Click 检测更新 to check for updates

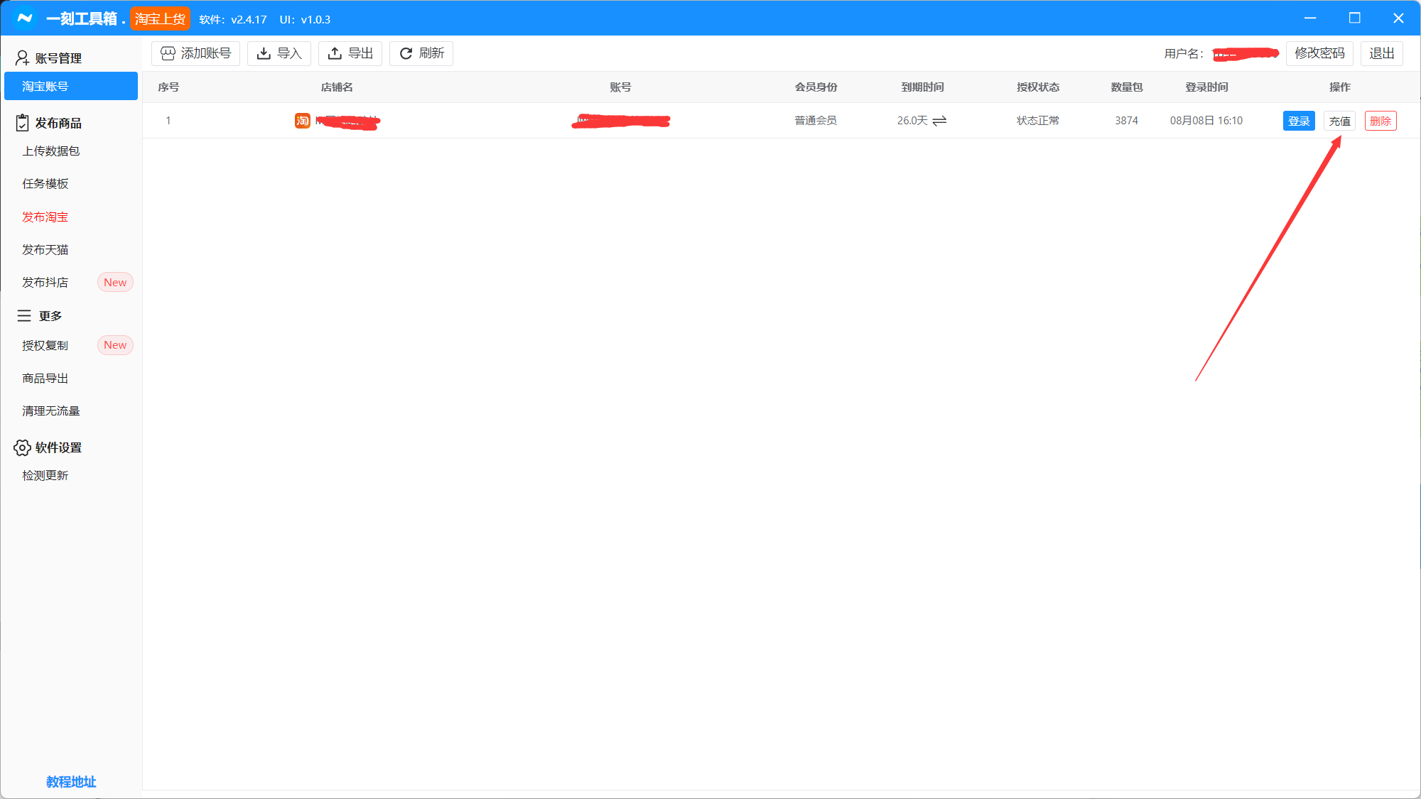(45, 475)
